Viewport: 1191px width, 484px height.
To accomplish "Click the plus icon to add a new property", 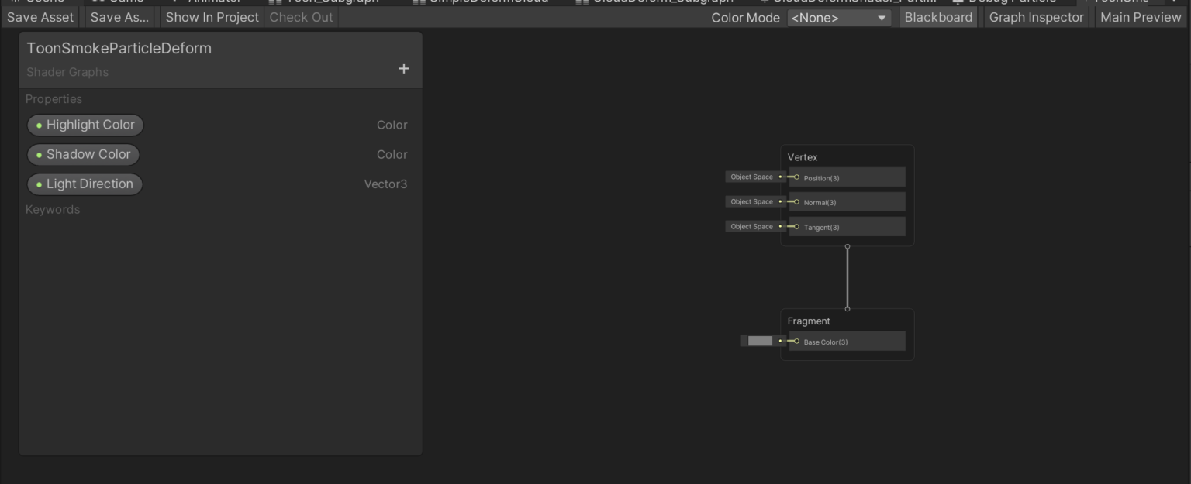I will tap(404, 68).
